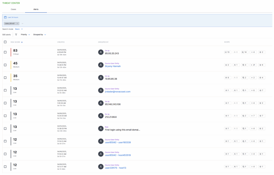Remove the case_id:null filter chip
Viewport: 274px width, 175px height.
coord(17,24)
